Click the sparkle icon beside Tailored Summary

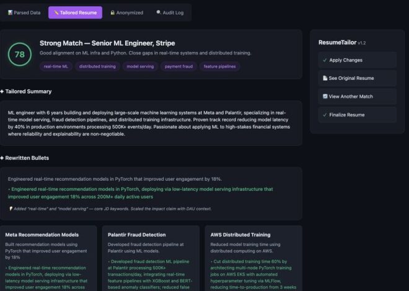click(2, 92)
